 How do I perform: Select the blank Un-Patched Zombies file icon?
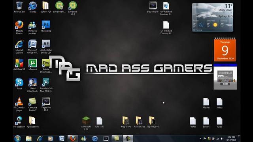click(x=166, y=28)
